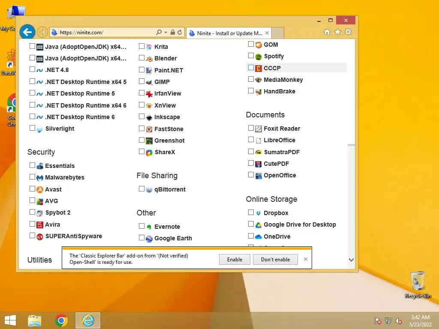
Task: Check the XnView checkbox
Action: [x=141, y=105]
